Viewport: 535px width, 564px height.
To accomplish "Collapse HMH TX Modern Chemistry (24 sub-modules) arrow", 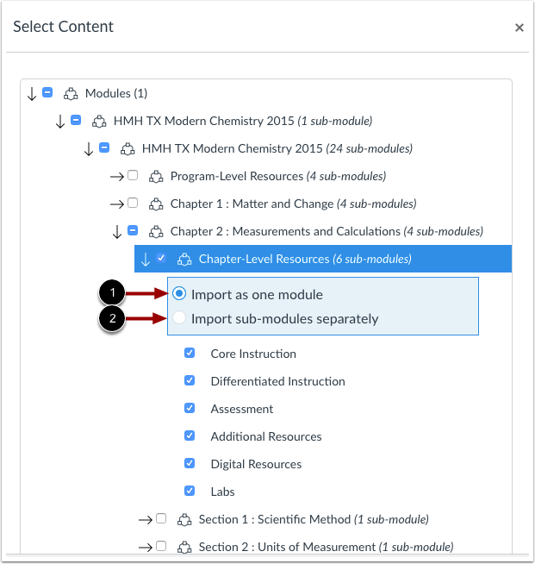I will click(89, 149).
